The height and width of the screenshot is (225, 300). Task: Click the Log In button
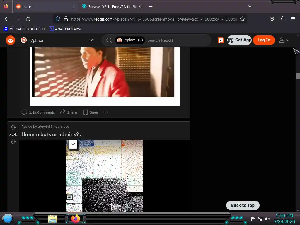(264, 40)
